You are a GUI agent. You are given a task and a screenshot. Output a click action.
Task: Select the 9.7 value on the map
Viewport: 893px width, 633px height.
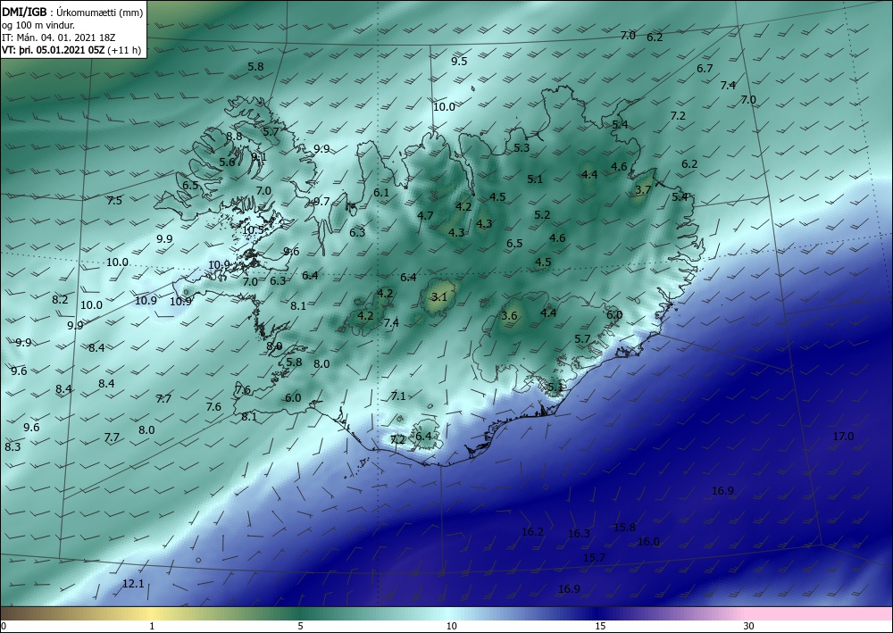[x=321, y=201]
